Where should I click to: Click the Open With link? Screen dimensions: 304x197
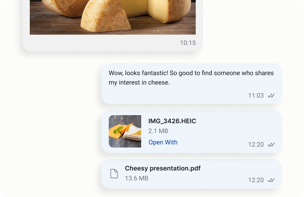coord(163,142)
